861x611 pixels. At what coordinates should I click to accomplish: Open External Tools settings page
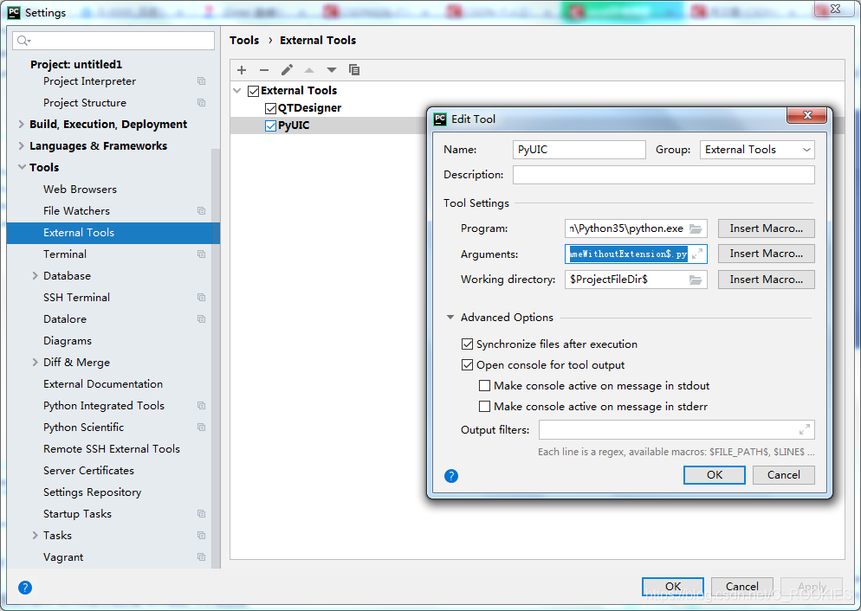(113, 233)
